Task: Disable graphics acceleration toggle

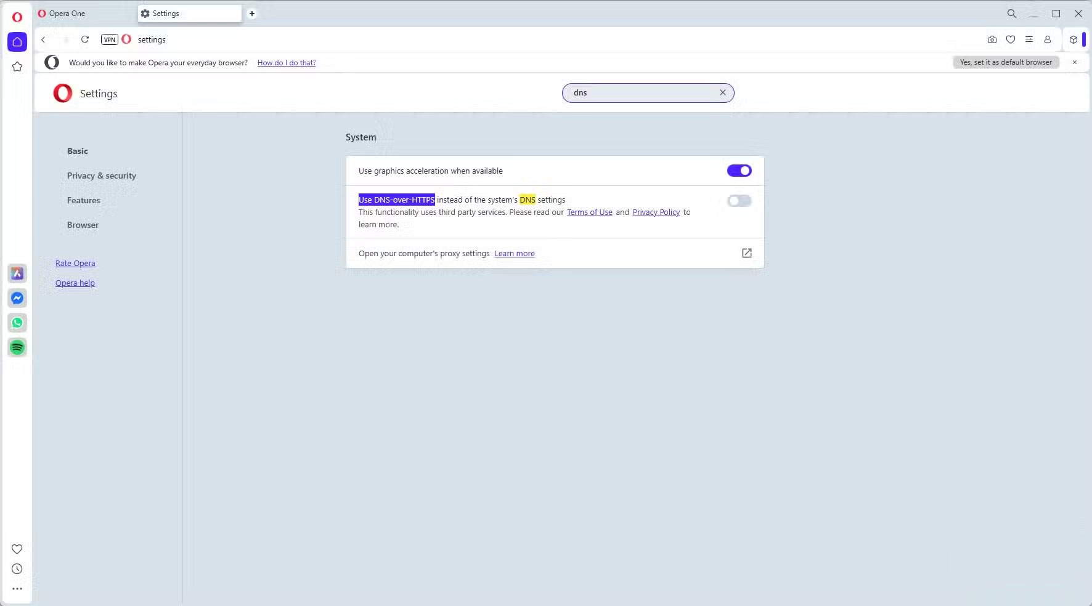Action: [739, 171]
